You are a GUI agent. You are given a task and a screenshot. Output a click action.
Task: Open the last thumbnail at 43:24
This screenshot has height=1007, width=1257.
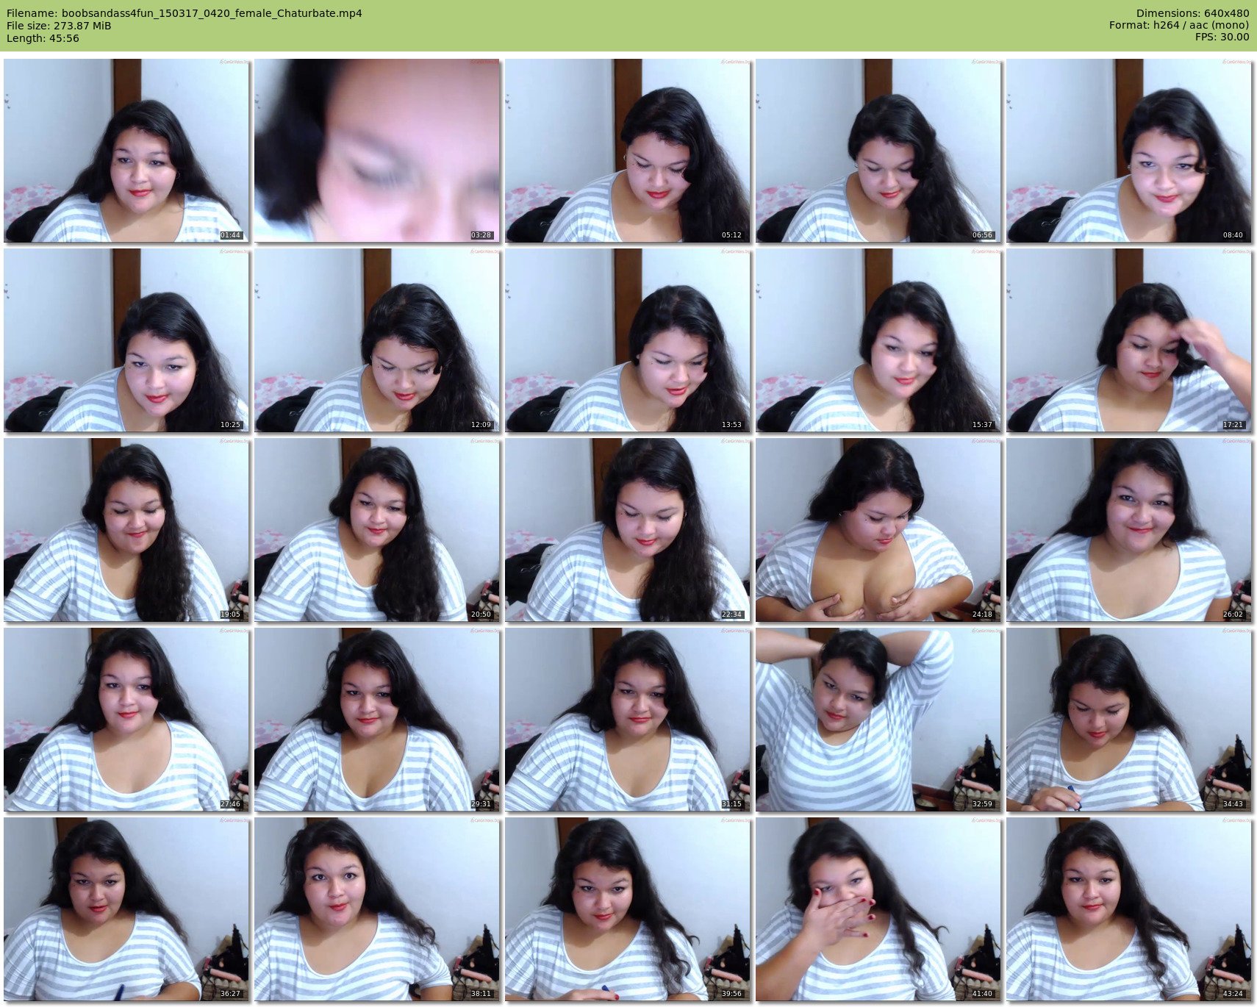(1129, 909)
